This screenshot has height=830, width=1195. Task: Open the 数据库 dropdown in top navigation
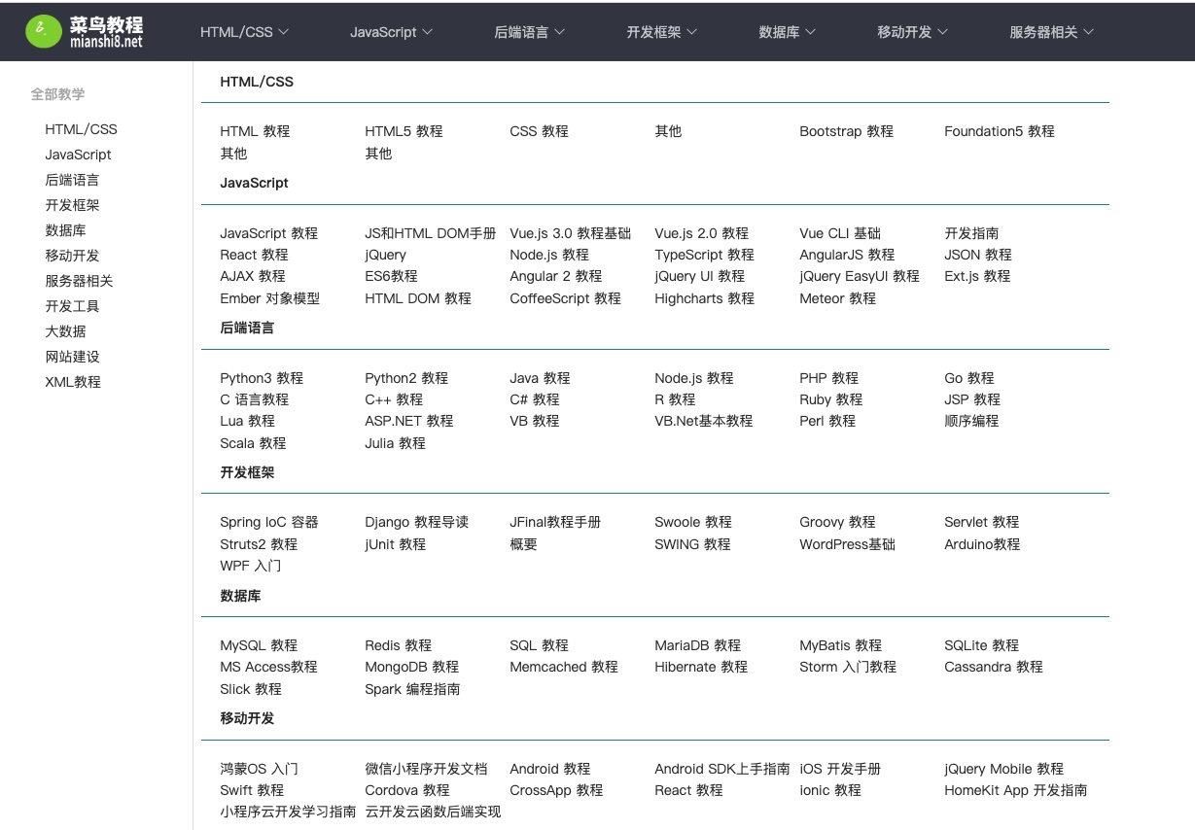pos(788,32)
